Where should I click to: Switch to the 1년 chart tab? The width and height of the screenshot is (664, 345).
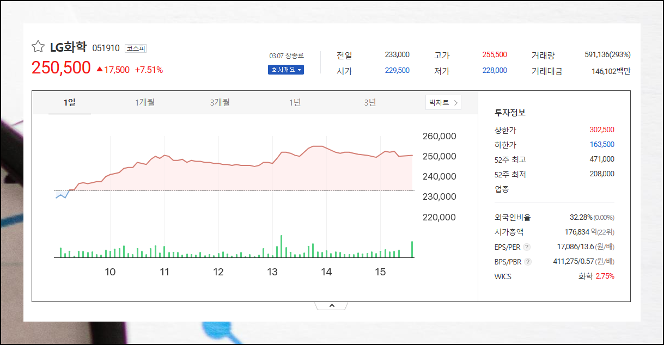(295, 102)
